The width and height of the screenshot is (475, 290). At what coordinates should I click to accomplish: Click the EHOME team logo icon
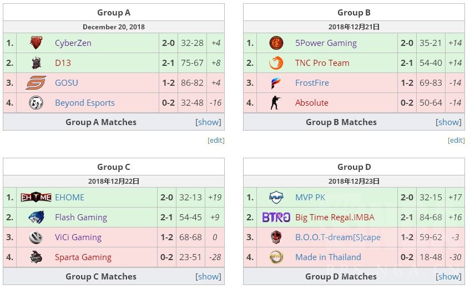[x=36, y=198]
